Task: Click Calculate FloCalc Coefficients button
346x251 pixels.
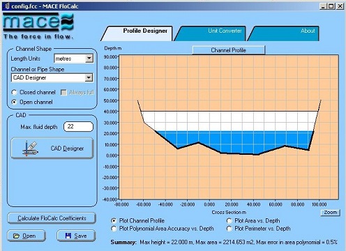Action: (x=52, y=218)
